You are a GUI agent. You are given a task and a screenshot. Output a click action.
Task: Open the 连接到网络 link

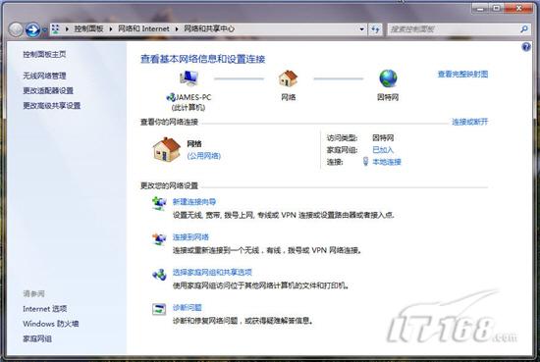(190, 237)
